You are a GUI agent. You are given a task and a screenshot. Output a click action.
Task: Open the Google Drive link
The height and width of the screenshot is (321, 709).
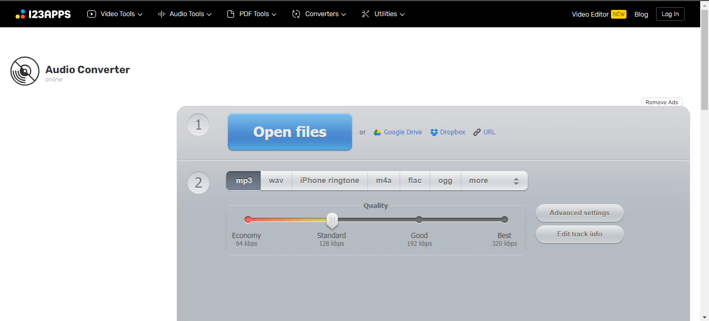[x=403, y=132]
